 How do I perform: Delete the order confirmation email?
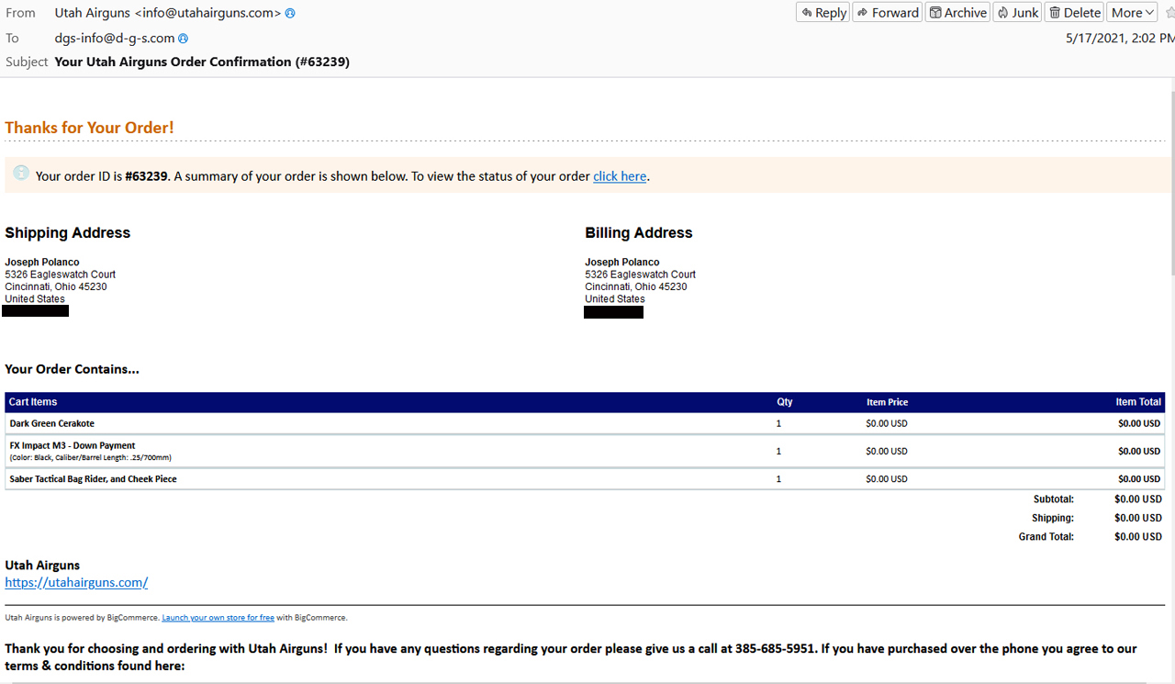click(x=1074, y=12)
